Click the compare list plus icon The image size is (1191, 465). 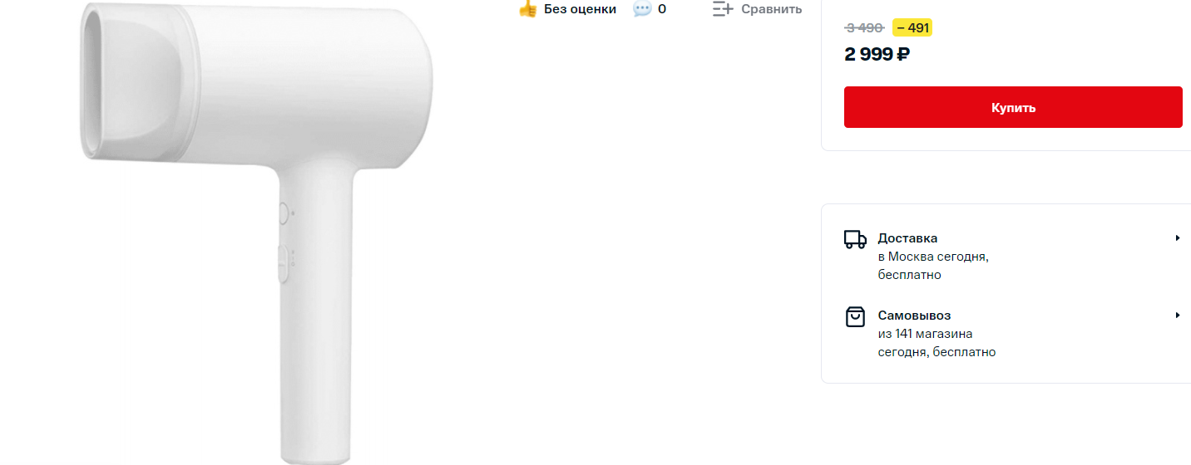coord(723,9)
